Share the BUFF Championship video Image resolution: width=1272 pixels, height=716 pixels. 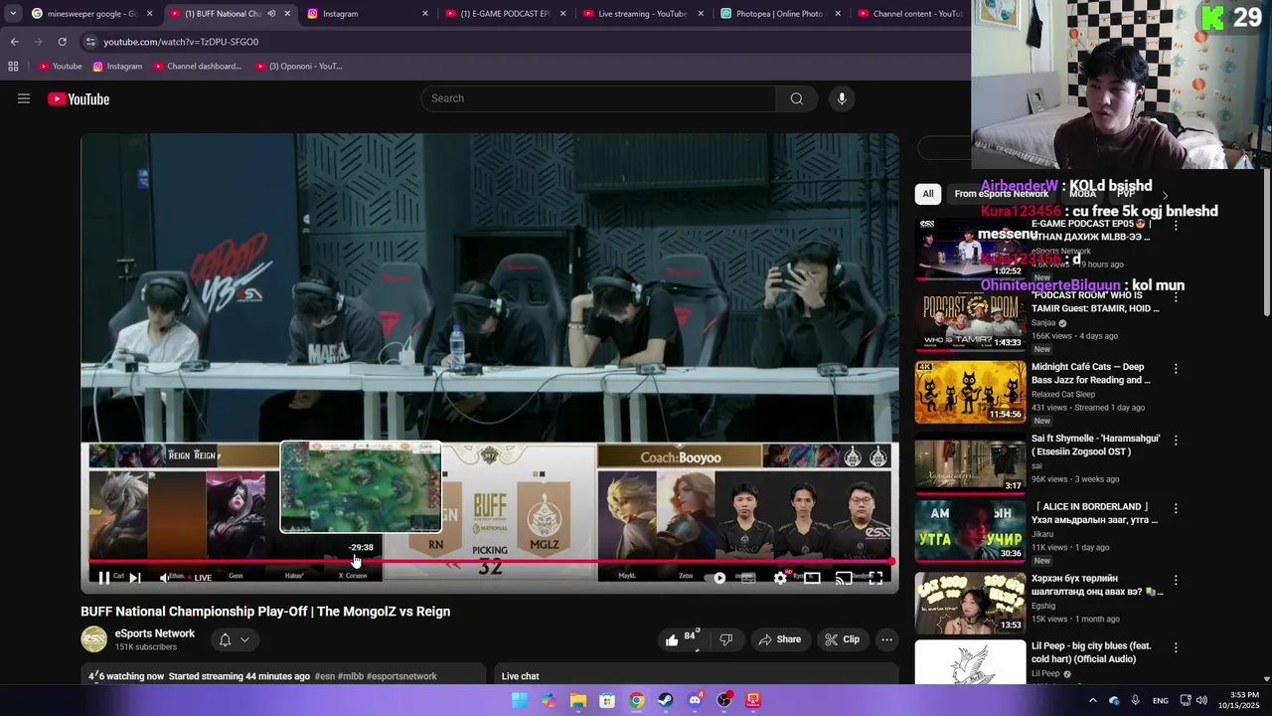pos(780,639)
